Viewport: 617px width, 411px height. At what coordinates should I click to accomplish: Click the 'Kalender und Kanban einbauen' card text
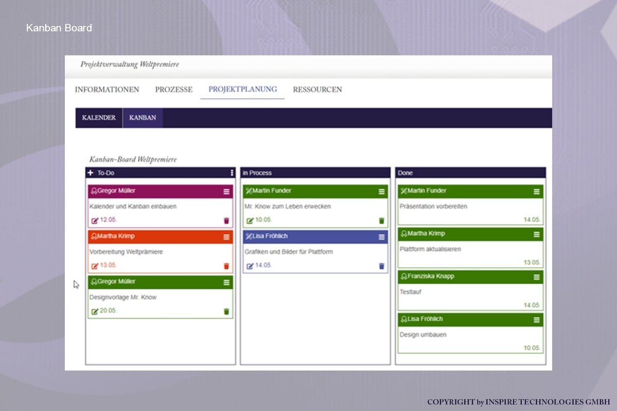click(133, 207)
